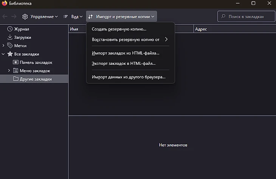Image resolution: width=276 pixels, height=179 pixels.
Task: Choose Импорт закладок из HTML-файла
Action: tap(126, 53)
